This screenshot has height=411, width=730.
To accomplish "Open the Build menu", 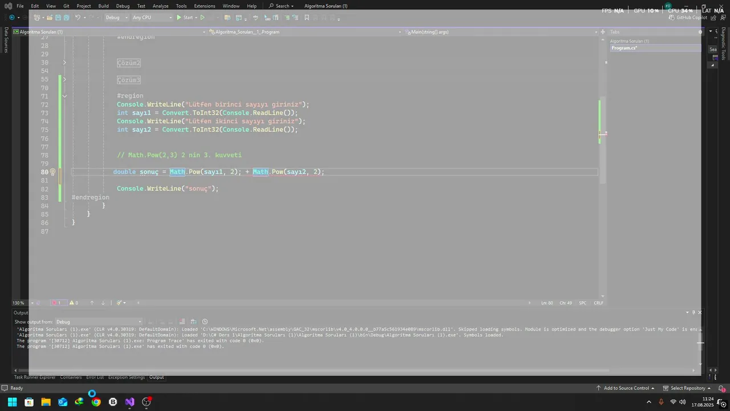I will pos(103,6).
